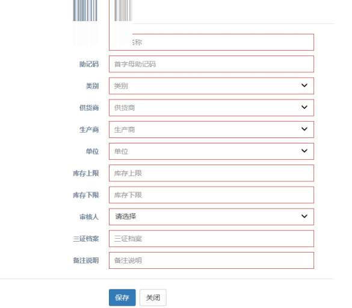
Task: Click the 关闭 close button
Action: click(153, 297)
